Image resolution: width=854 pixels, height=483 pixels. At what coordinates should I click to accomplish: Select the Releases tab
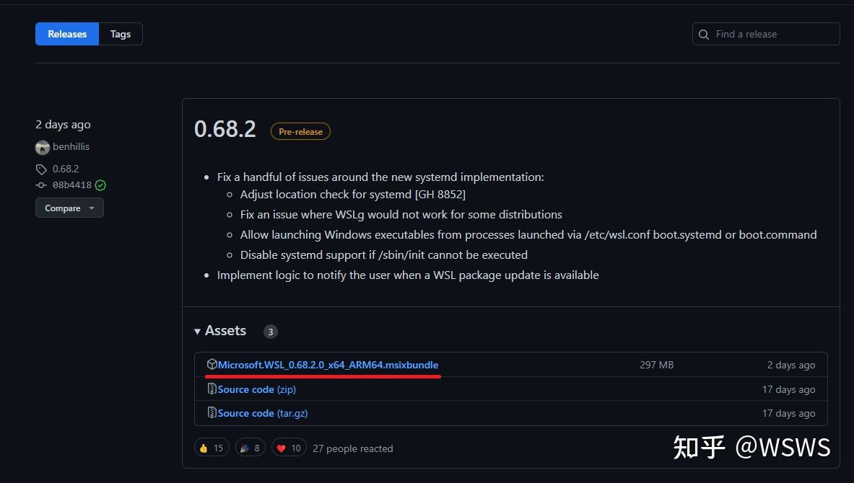point(66,34)
